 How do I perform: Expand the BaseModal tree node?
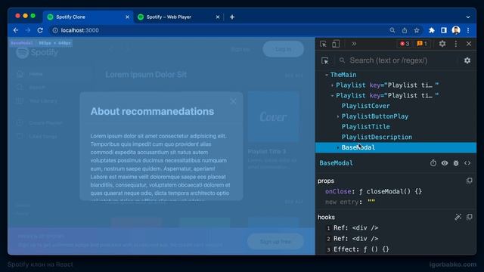[338, 148]
